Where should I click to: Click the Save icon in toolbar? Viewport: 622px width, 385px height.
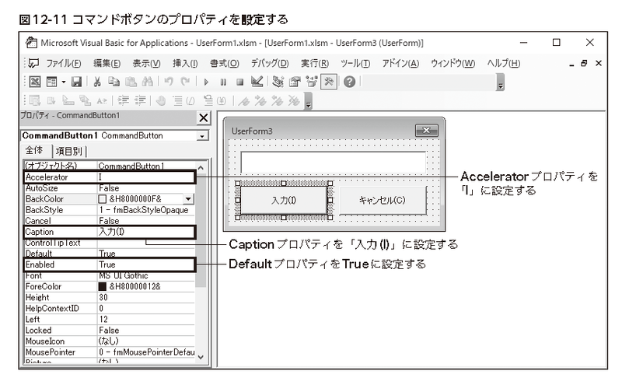pos(76,82)
